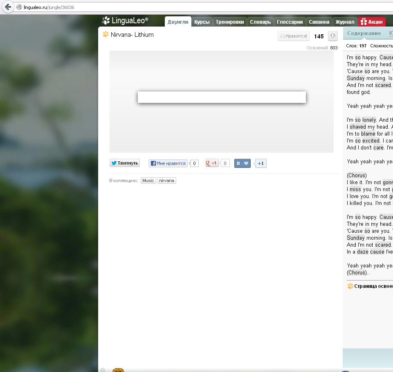This screenshot has height=372, width=393.
Task: Click the word 'excited' in lyrics
Action: 371,140
